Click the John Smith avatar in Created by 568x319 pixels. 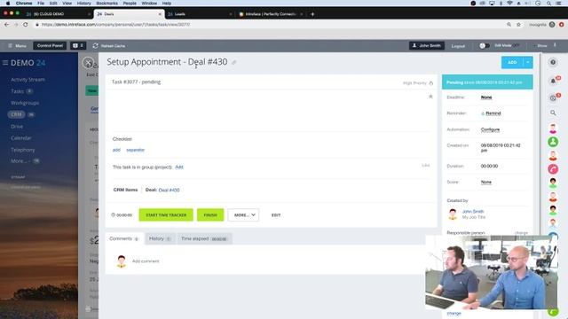453,214
